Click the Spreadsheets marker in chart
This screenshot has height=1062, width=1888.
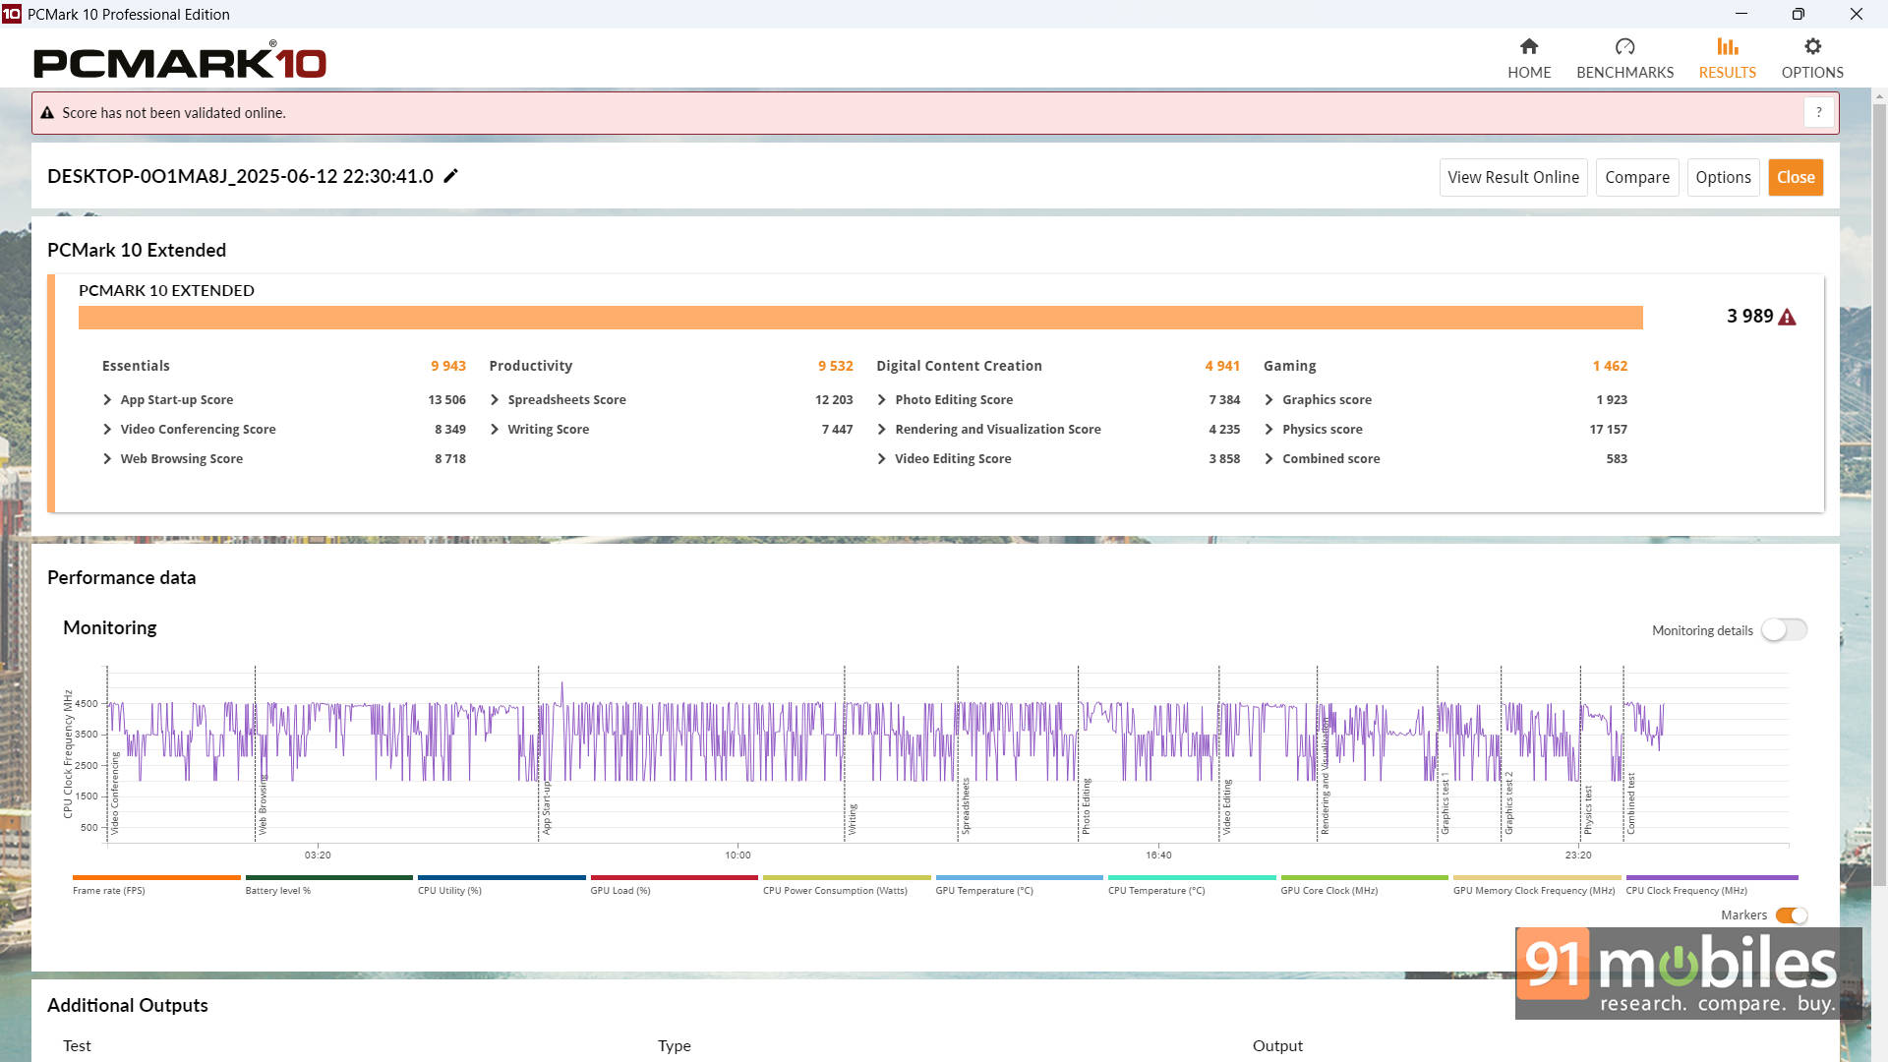(965, 806)
